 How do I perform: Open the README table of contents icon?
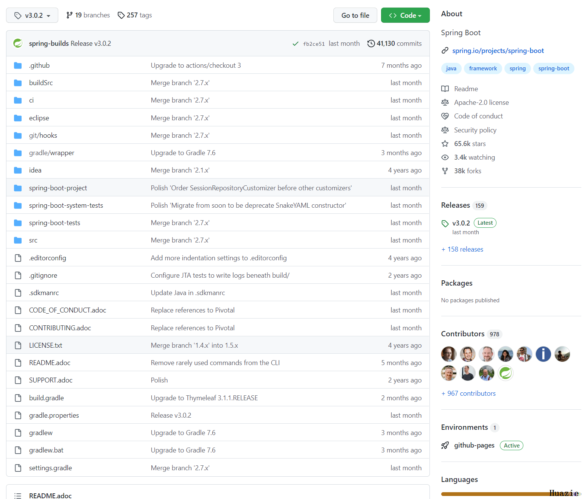coord(18,496)
